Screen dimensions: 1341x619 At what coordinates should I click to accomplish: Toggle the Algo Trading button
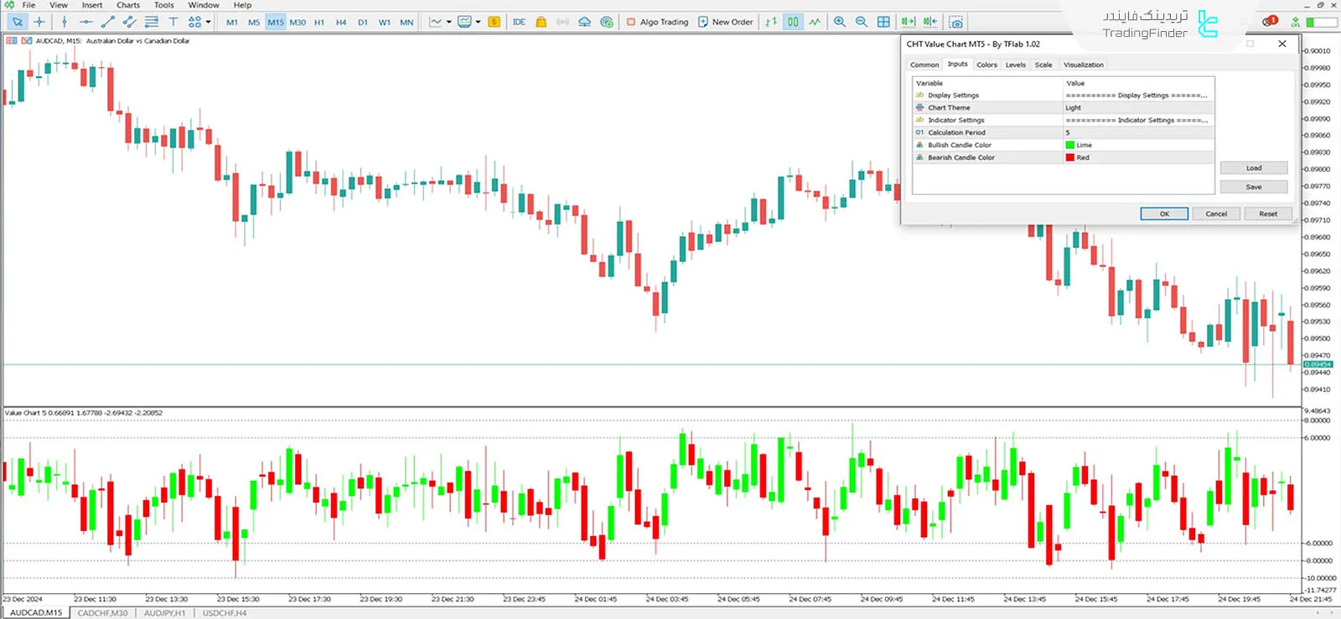tap(657, 22)
